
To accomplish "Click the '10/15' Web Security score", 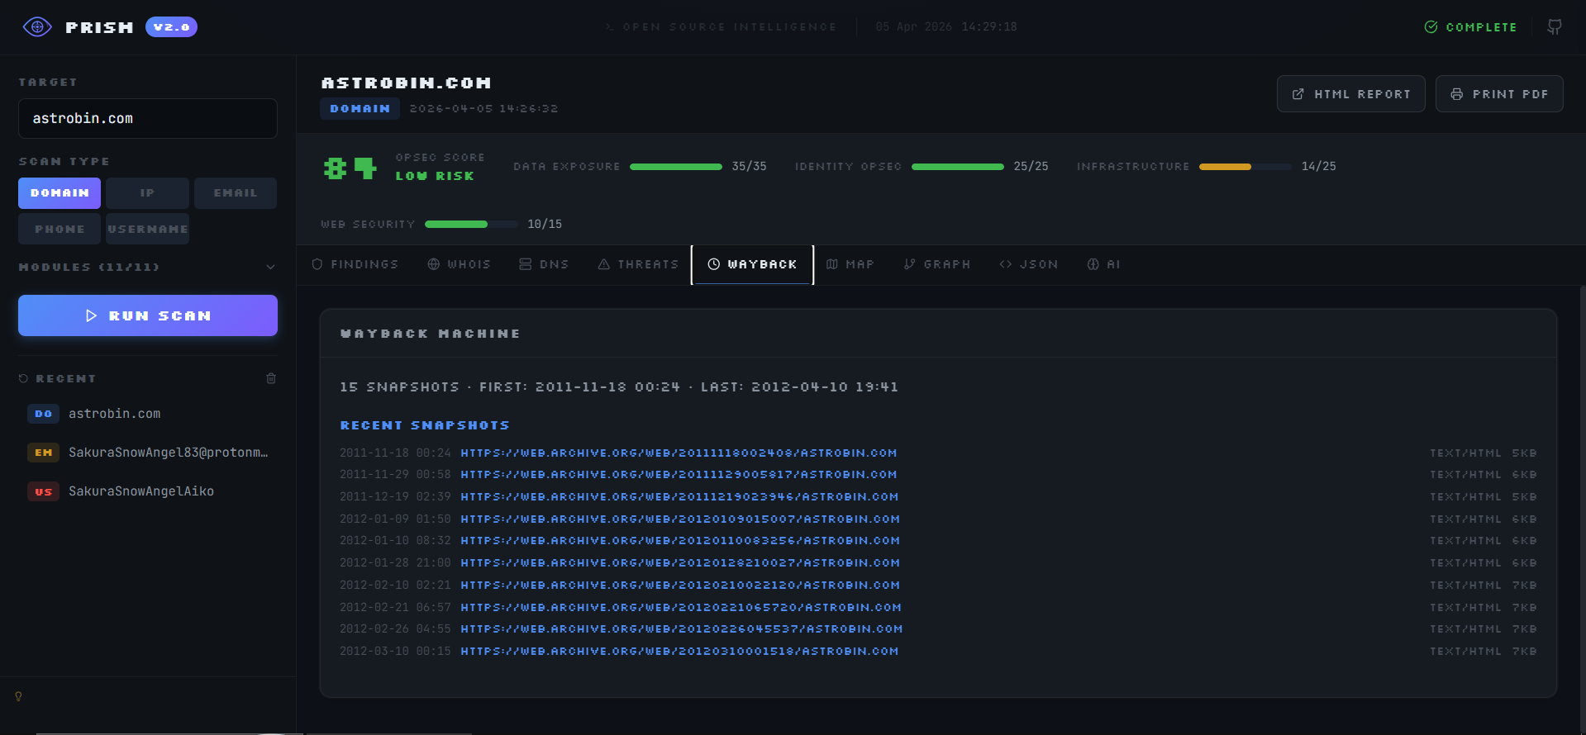I will (545, 225).
